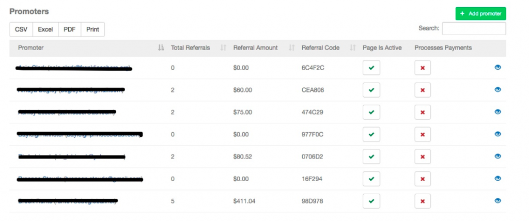Toggle Processes Payments for code 0706D2
The image size is (529, 221).
423,156
